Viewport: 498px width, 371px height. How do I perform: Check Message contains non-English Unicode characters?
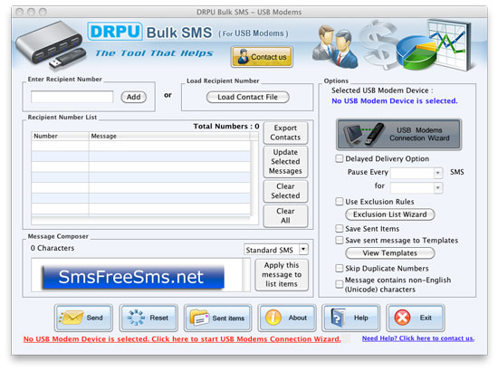pos(340,284)
